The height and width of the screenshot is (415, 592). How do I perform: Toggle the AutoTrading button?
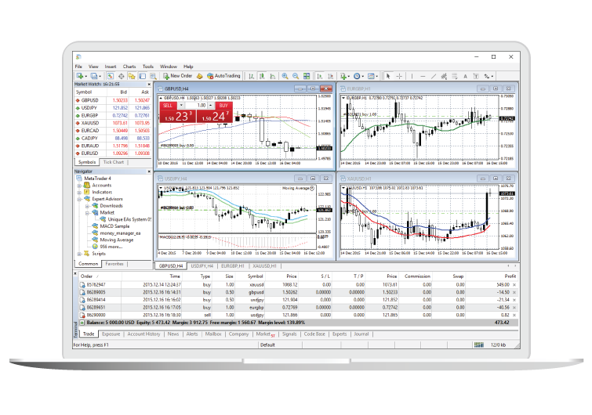point(223,76)
